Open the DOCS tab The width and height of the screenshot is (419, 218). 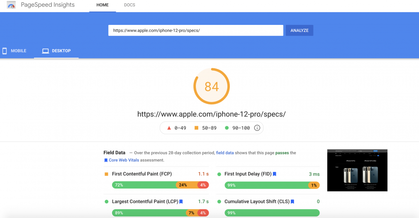coord(129,5)
